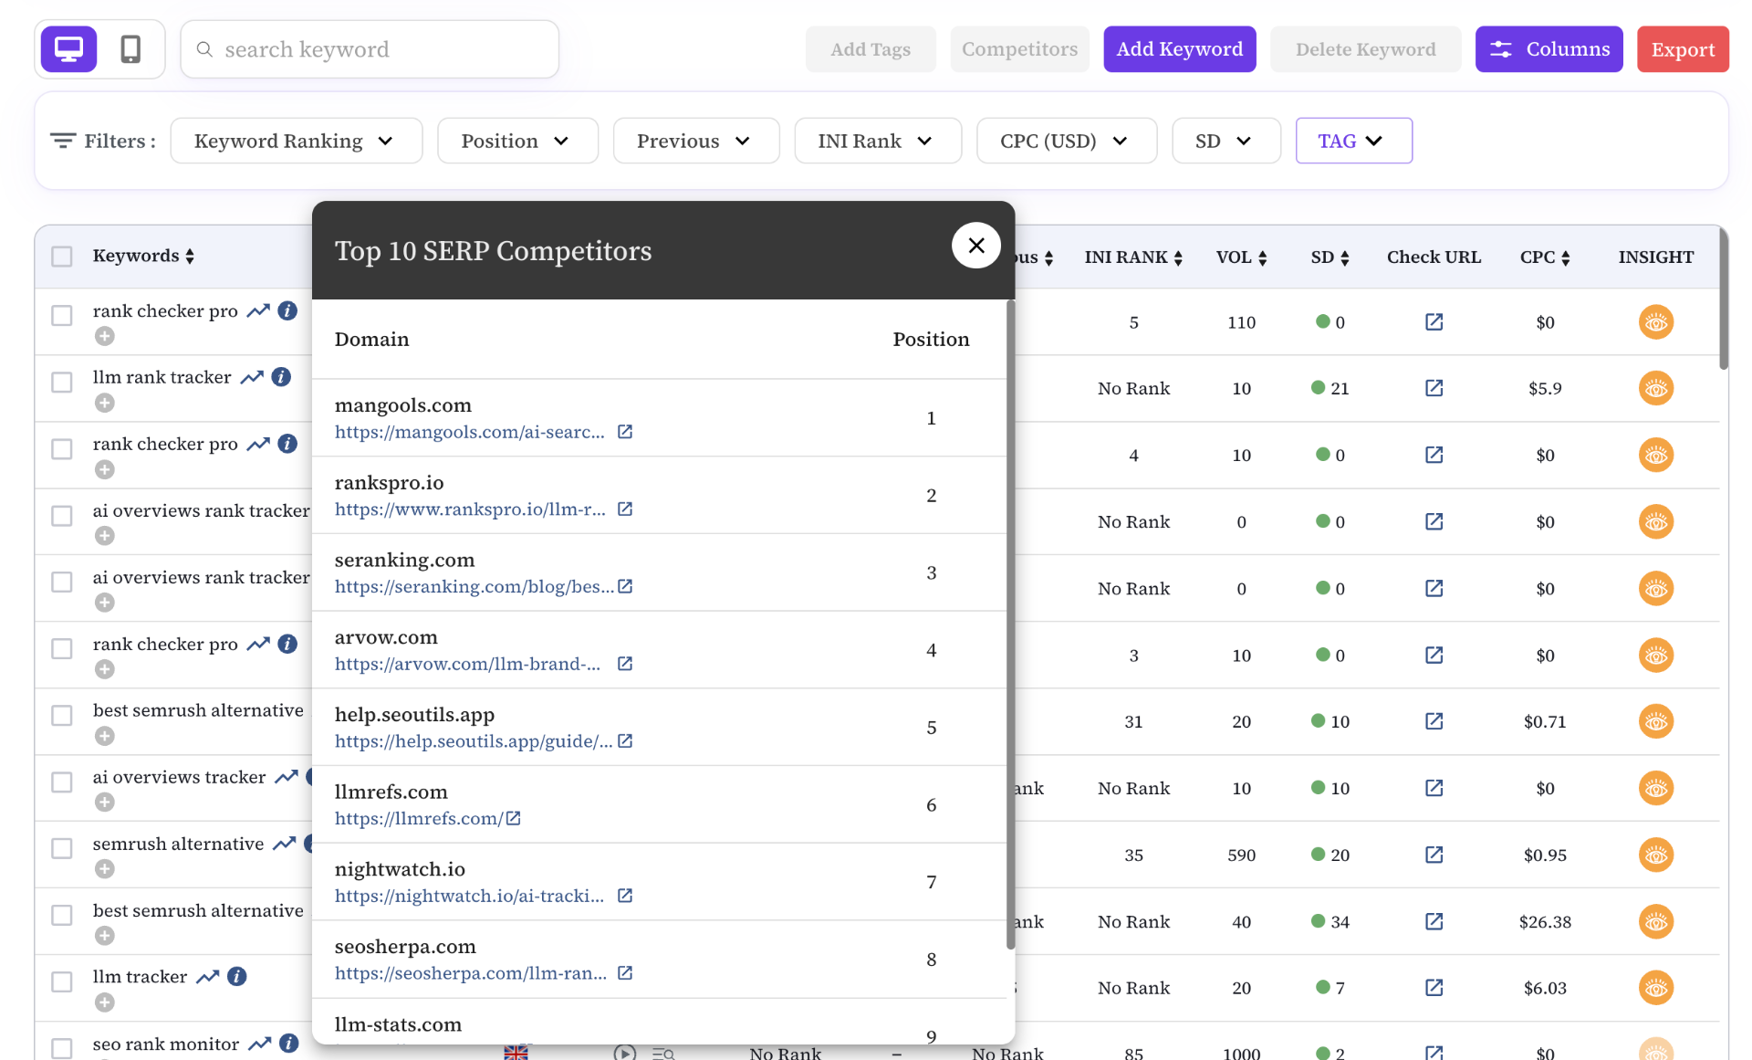
Task: Check the ai overviews tracker row checkbox
Action: [62, 782]
